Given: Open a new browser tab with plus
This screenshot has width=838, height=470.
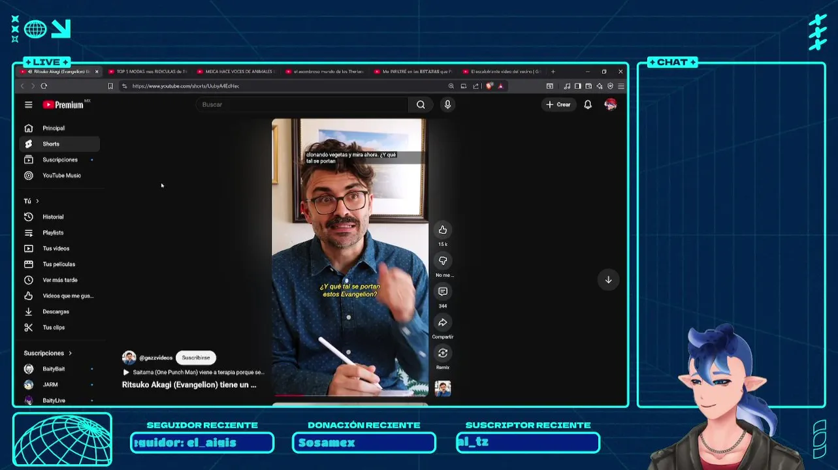Looking at the screenshot, I should coord(553,72).
